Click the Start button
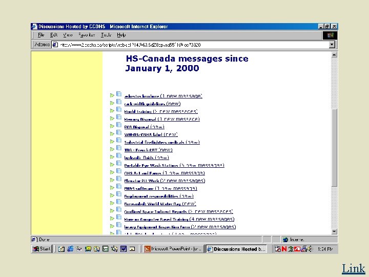This screenshot has height=277, width=369. pyautogui.click(x=42, y=249)
